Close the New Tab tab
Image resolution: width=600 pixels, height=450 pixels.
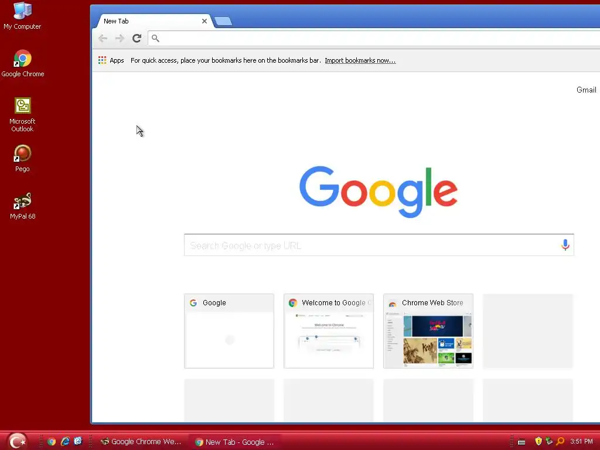click(204, 21)
